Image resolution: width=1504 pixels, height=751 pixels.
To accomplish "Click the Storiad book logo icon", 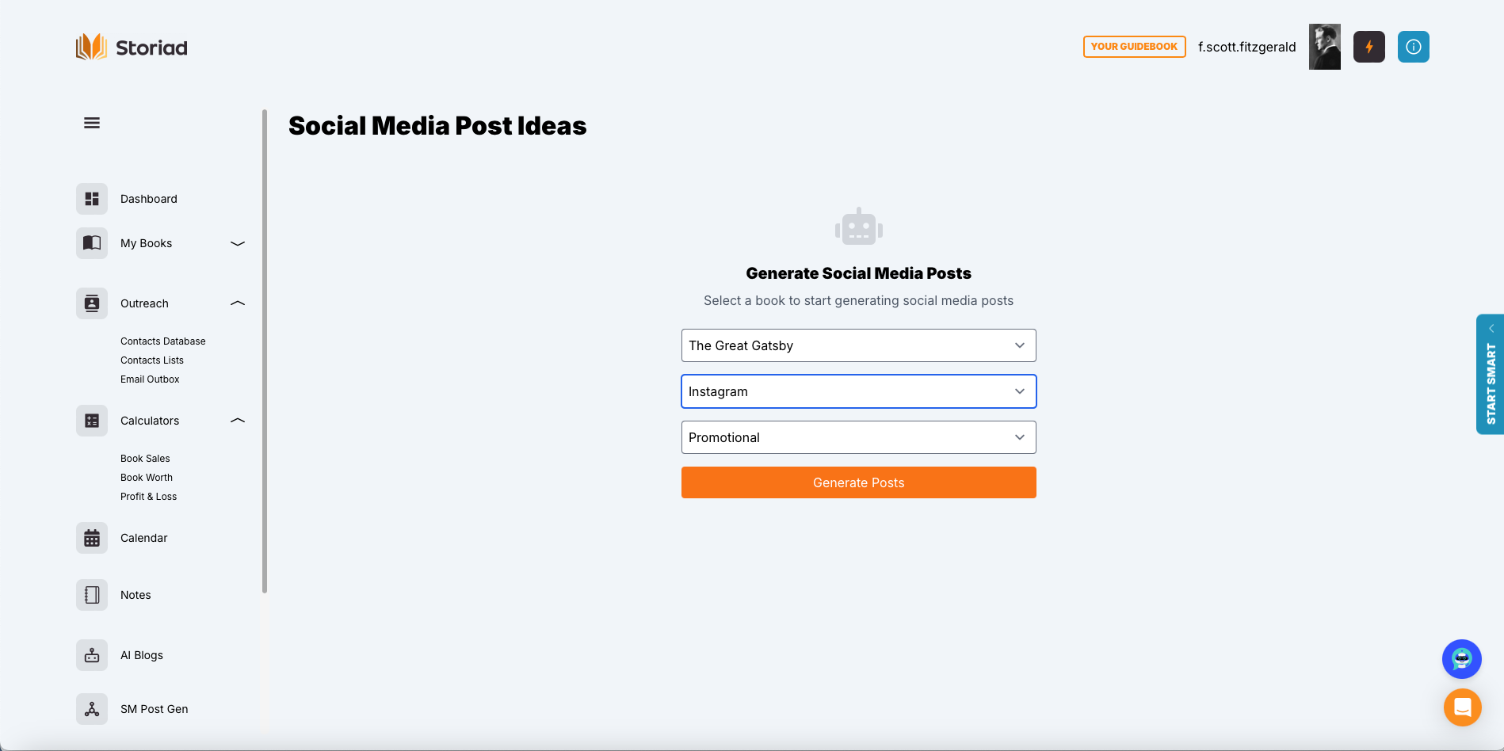I will coord(91,47).
